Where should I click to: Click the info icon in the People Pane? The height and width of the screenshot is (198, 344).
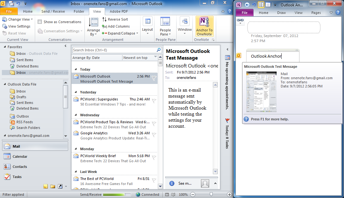[x=172, y=183]
